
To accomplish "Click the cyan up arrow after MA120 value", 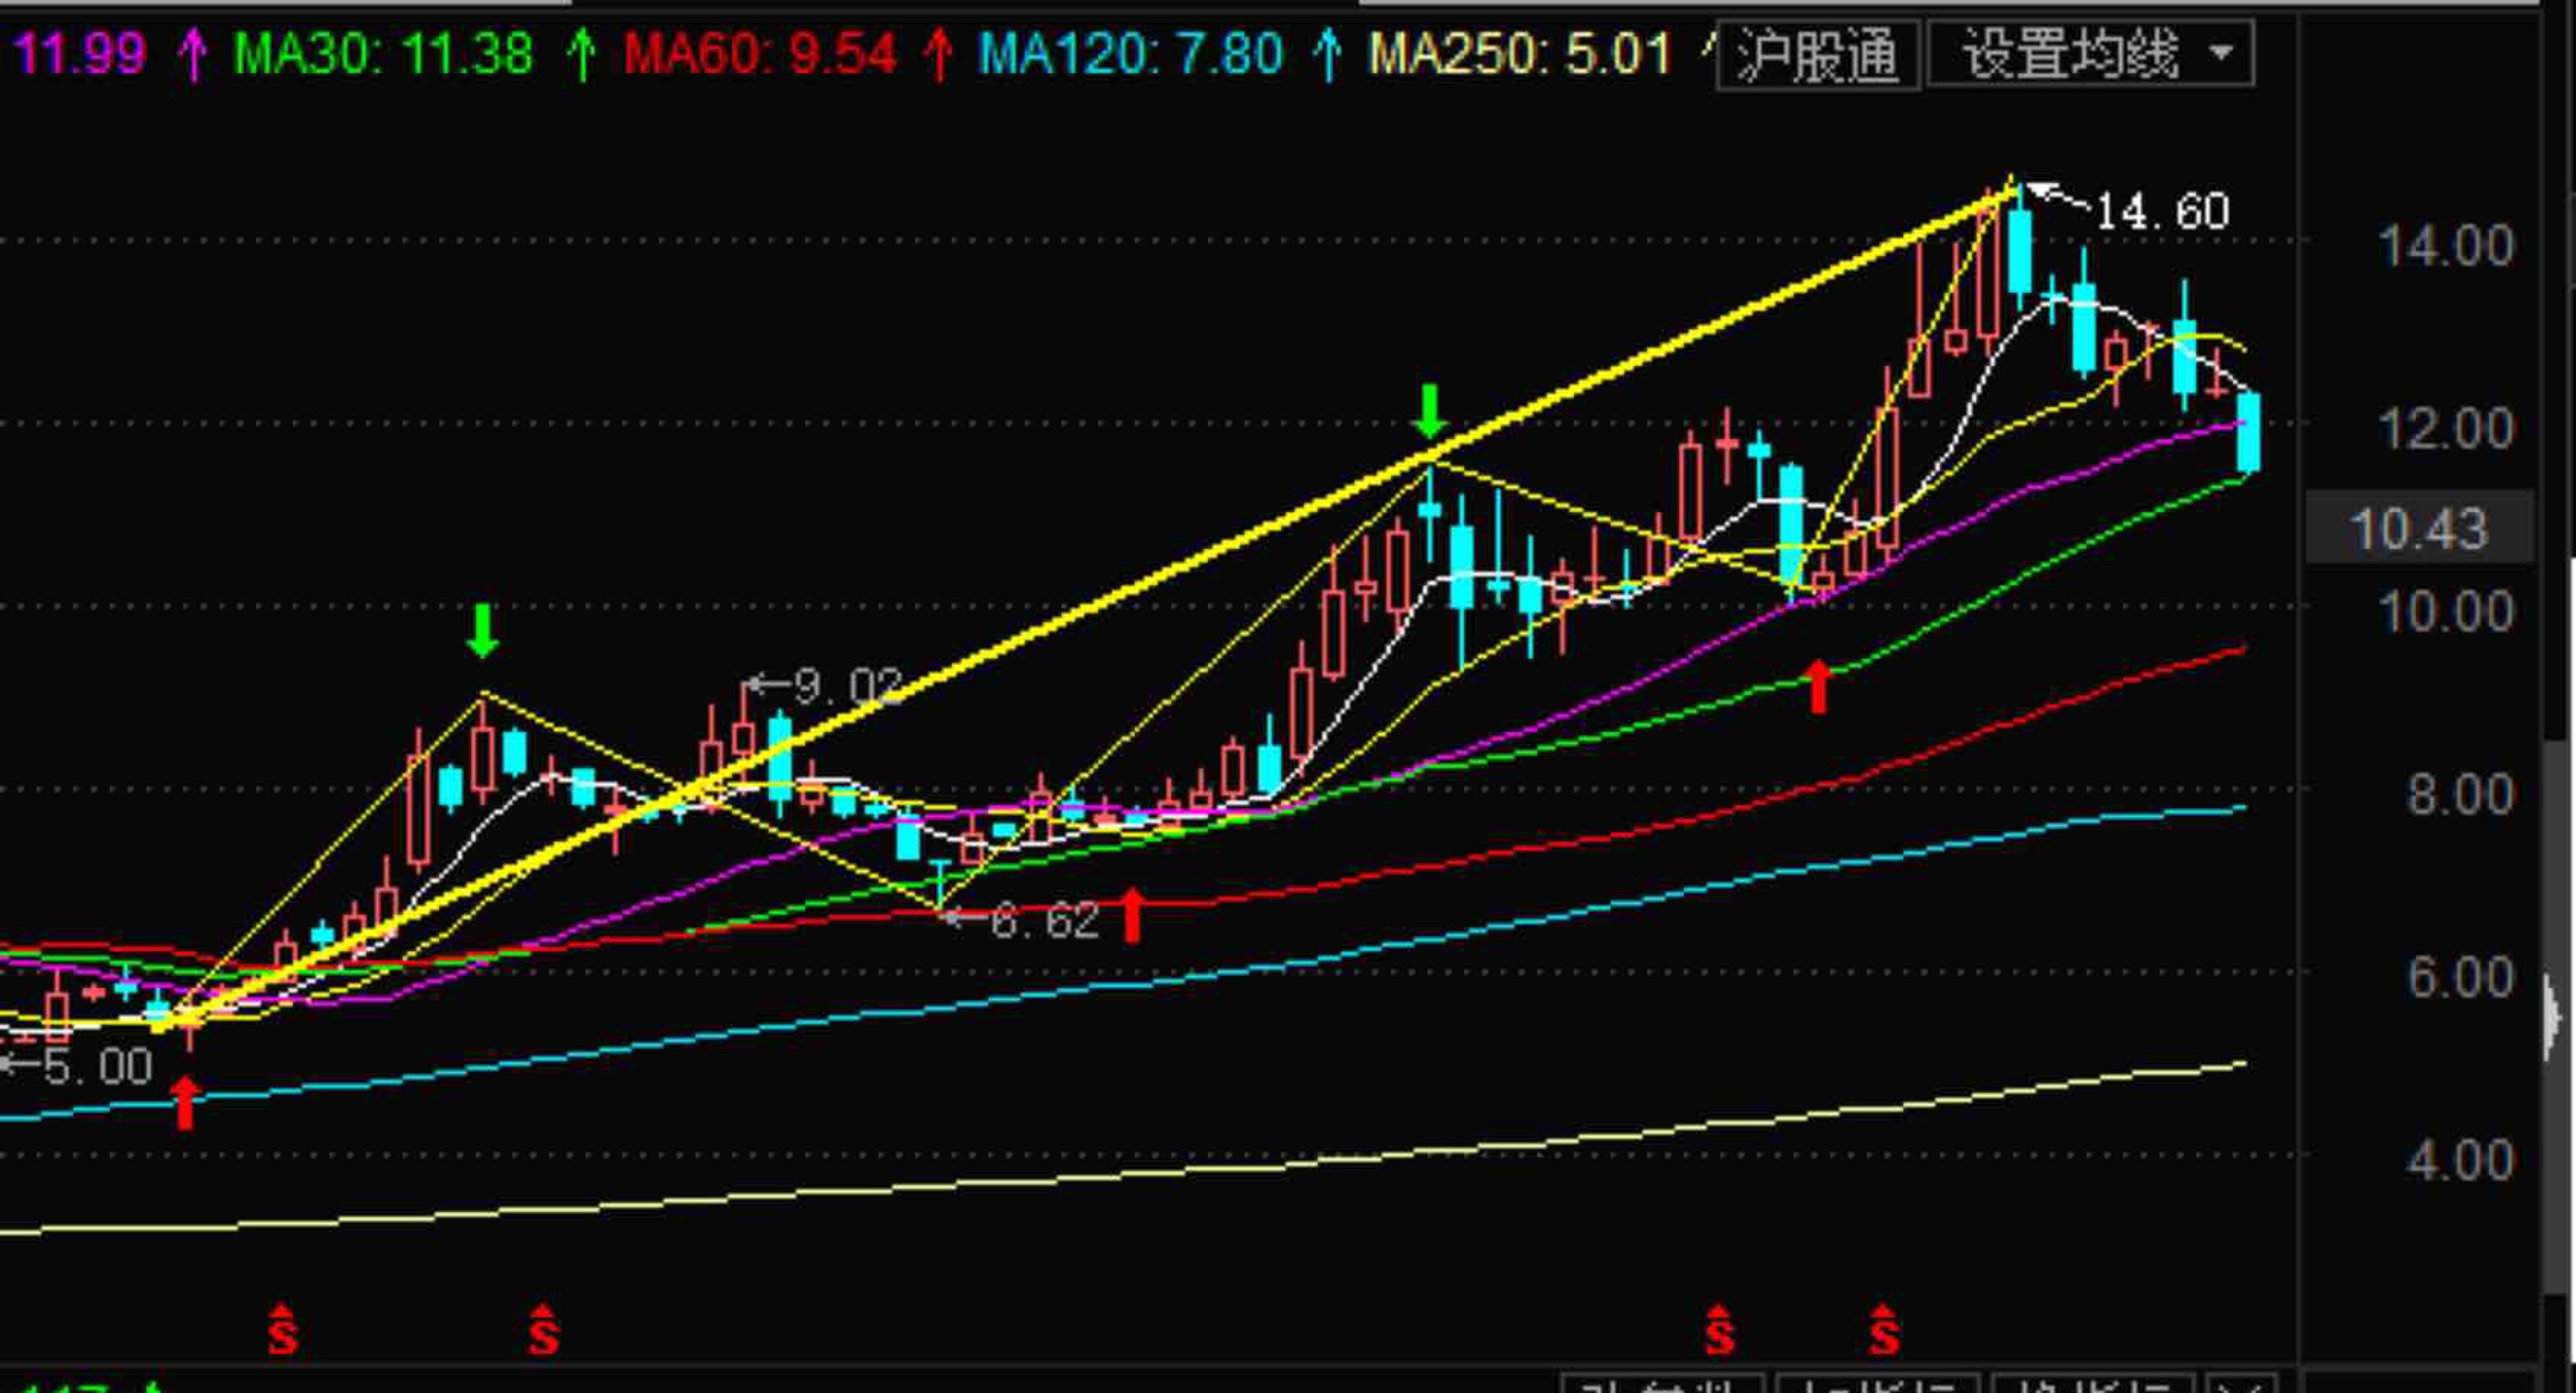I will click(1327, 54).
